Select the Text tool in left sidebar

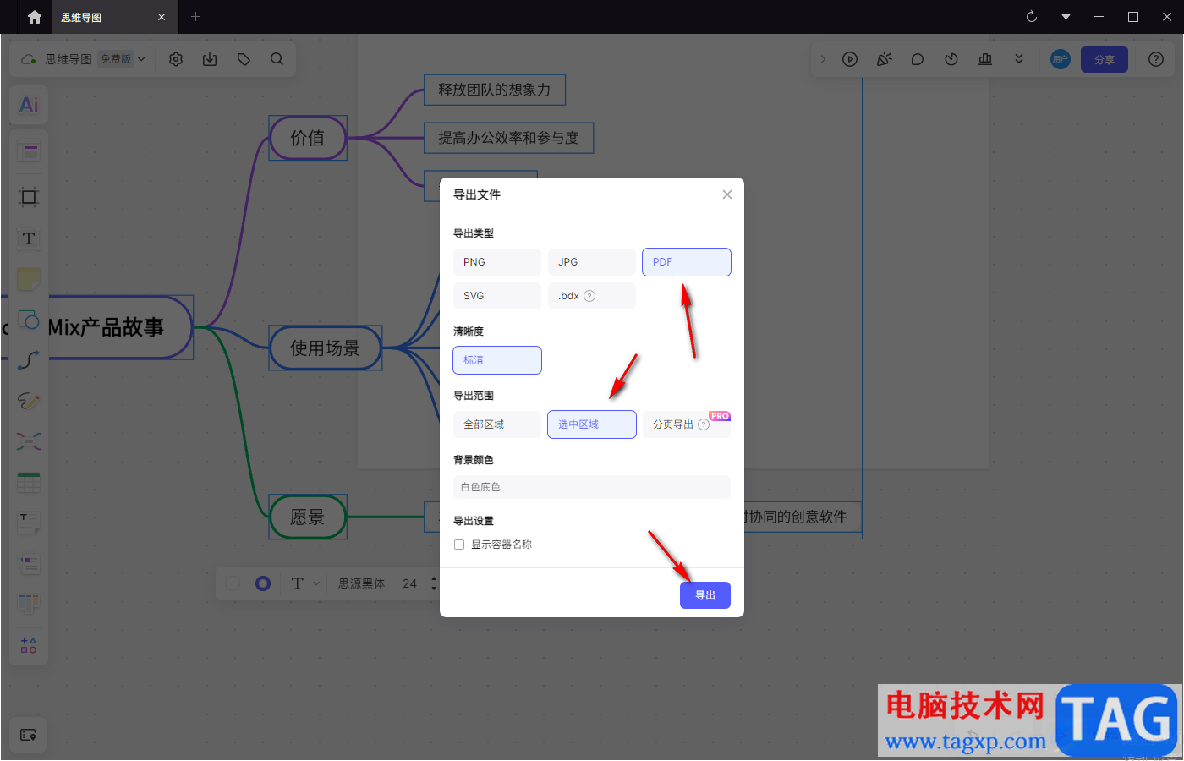pyautogui.click(x=29, y=238)
